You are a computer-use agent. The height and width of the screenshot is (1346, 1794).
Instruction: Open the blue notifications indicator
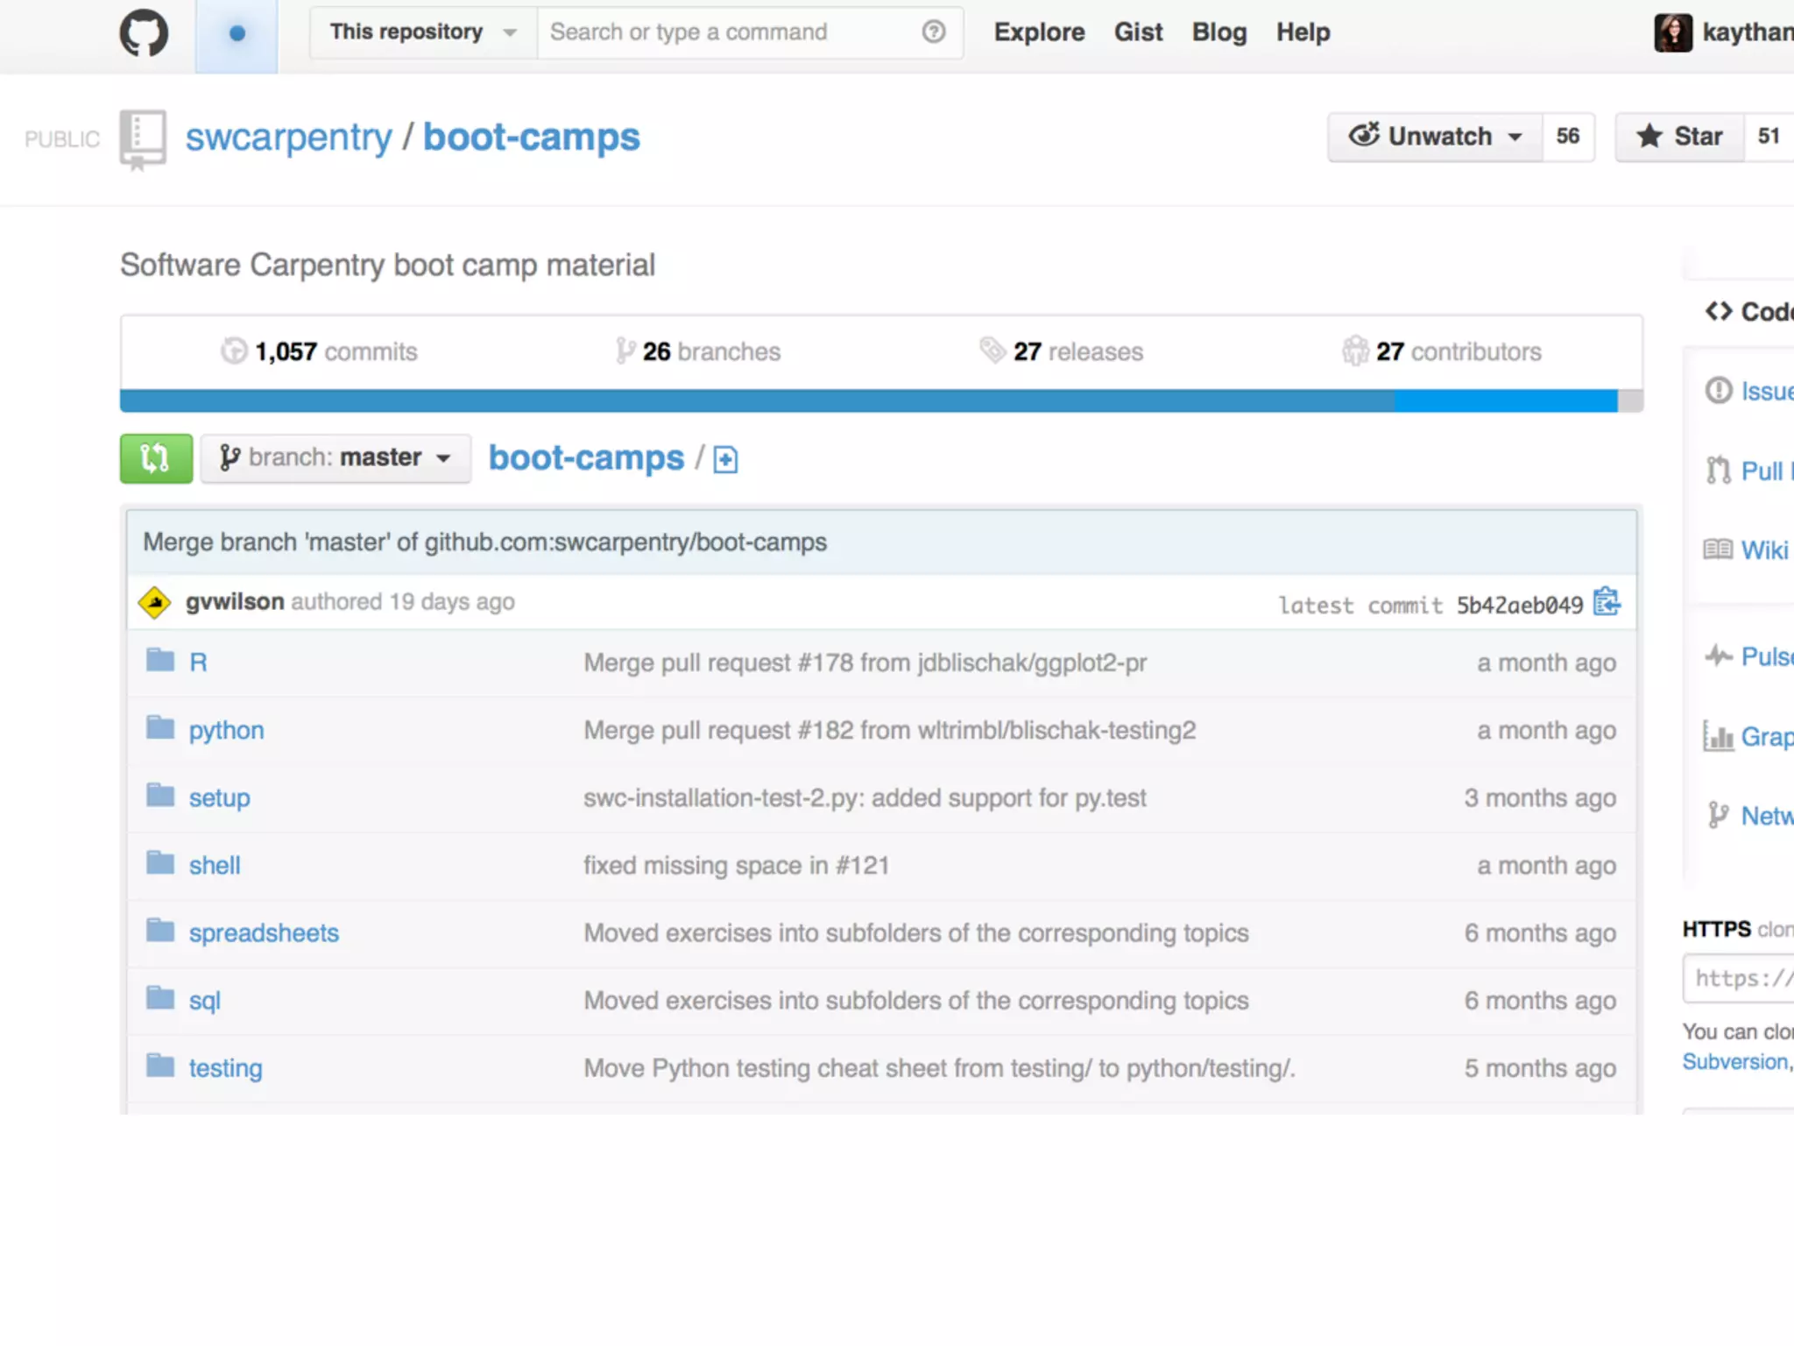[x=237, y=33]
